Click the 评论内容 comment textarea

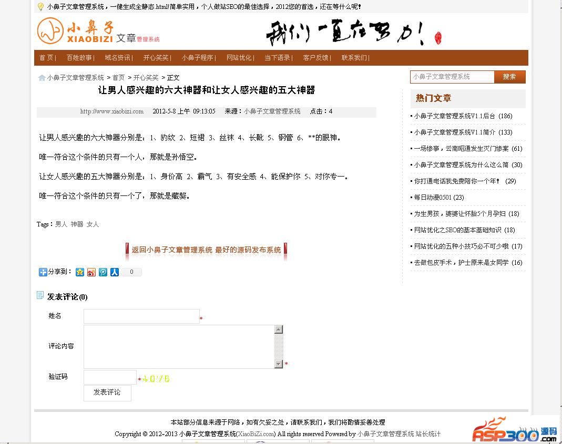(x=179, y=346)
